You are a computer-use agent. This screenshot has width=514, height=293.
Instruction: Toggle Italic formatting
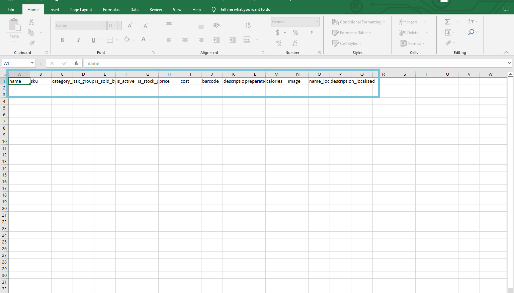point(78,40)
